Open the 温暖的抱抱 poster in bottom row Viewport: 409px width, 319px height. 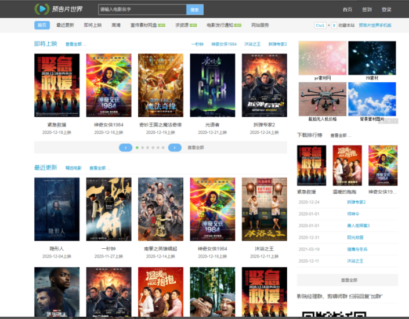pyautogui.click(x=161, y=292)
